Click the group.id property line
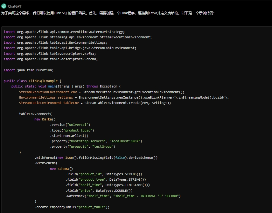This screenshot has height=213, width=272. [83, 147]
